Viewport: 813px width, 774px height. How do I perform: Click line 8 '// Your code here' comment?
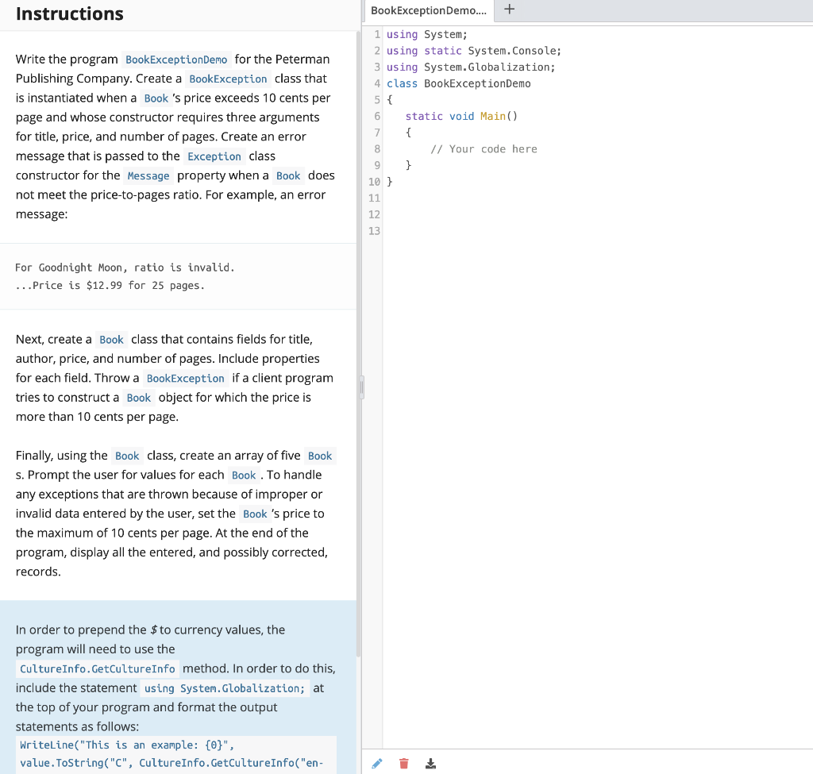click(x=484, y=149)
